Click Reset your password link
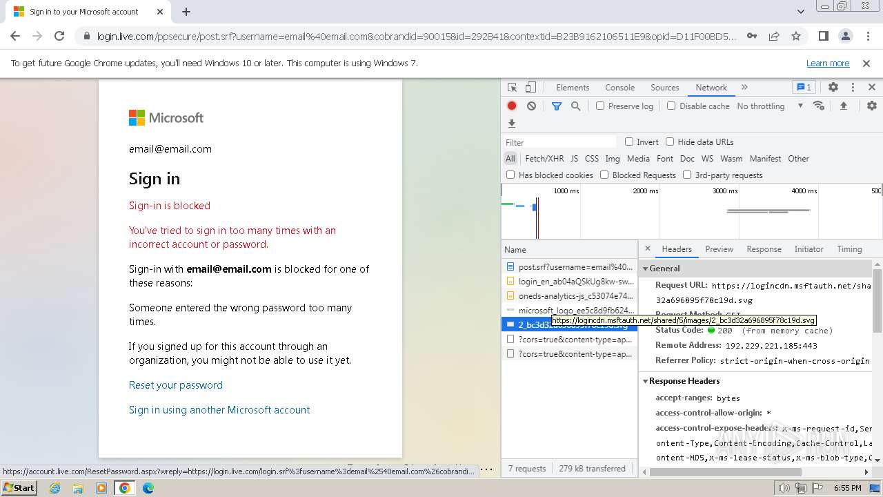The width and height of the screenshot is (883, 497). (x=176, y=385)
